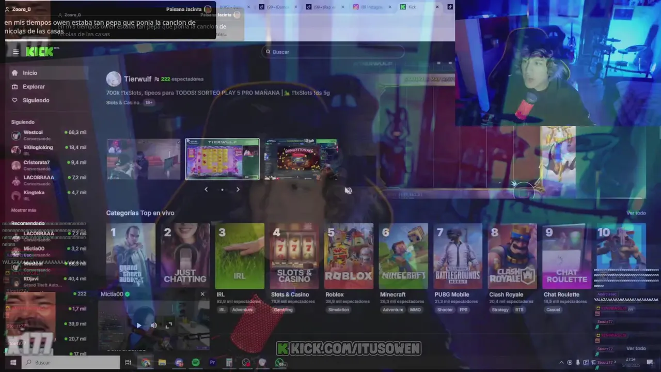Open Chrome from the taskbar
The image size is (661, 372).
point(146,363)
